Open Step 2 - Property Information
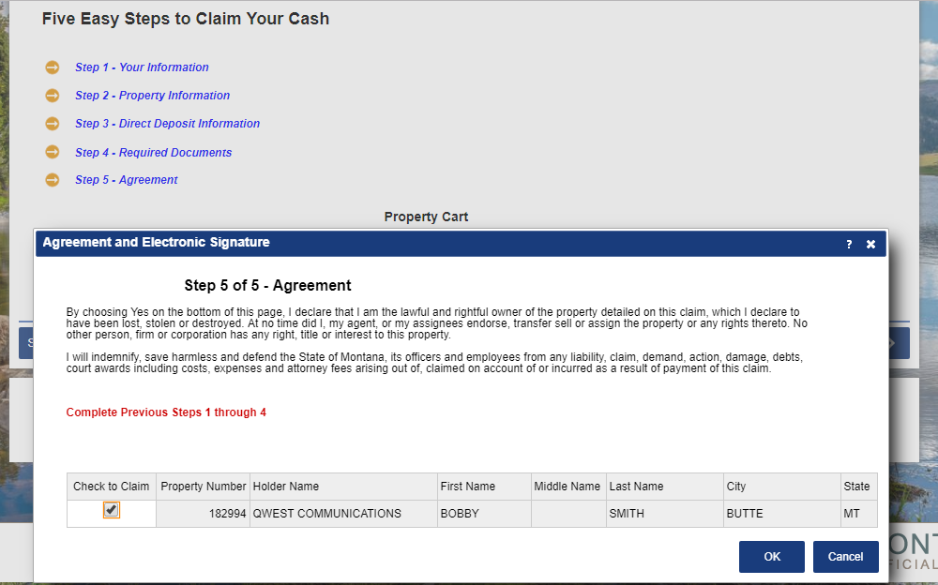 (152, 96)
